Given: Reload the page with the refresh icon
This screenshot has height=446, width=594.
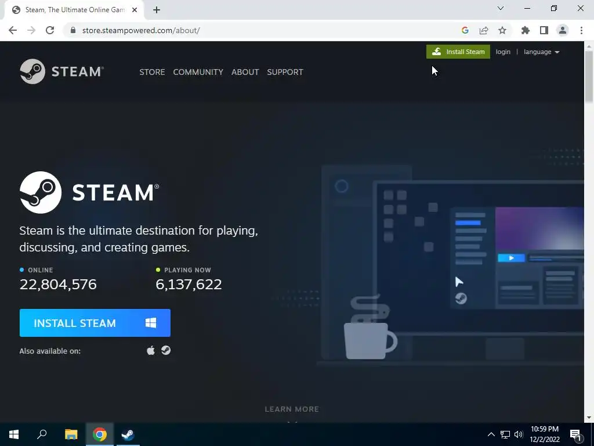Looking at the screenshot, I should tap(50, 30).
